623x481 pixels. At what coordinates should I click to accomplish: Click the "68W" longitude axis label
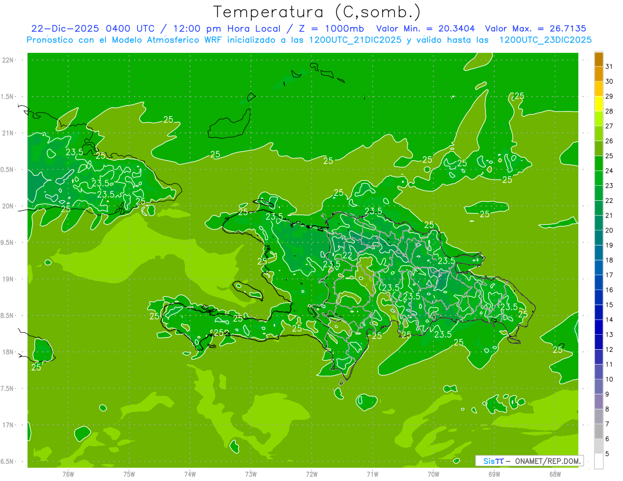coord(555,474)
